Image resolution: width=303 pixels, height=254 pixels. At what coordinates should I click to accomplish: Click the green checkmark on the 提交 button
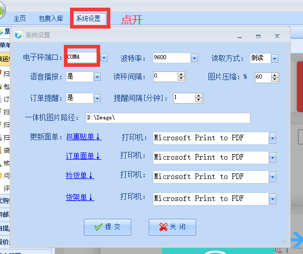pyautogui.click(x=99, y=227)
